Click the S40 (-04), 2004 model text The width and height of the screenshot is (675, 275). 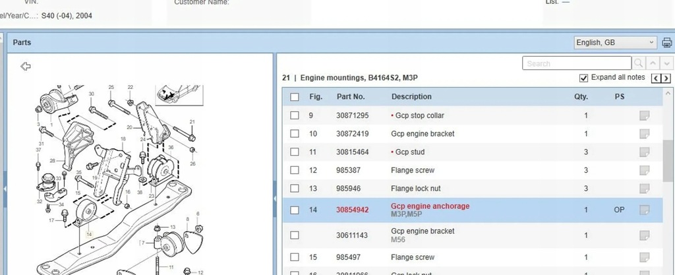click(x=67, y=16)
